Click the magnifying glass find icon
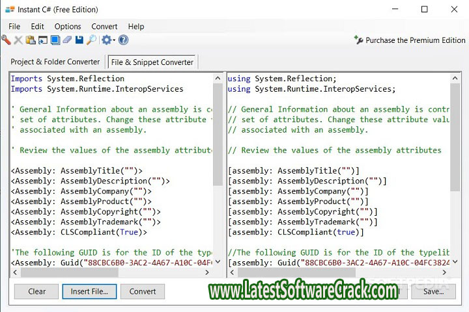 click(x=92, y=40)
